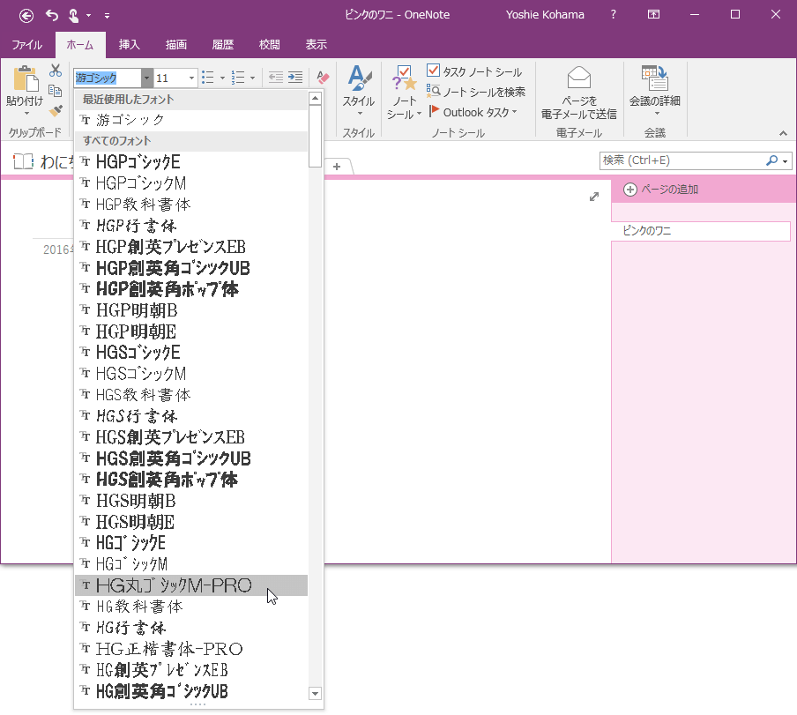
Task: Switch to the 校閲 tab
Action: (270, 45)
